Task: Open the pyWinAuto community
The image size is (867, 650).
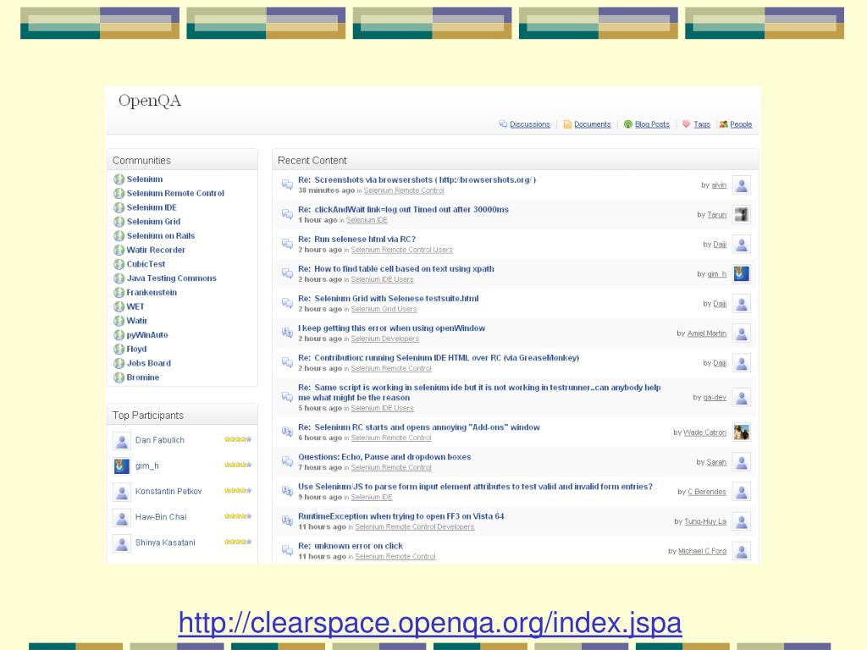Action: pyautogui.click(x=147, y=335)
